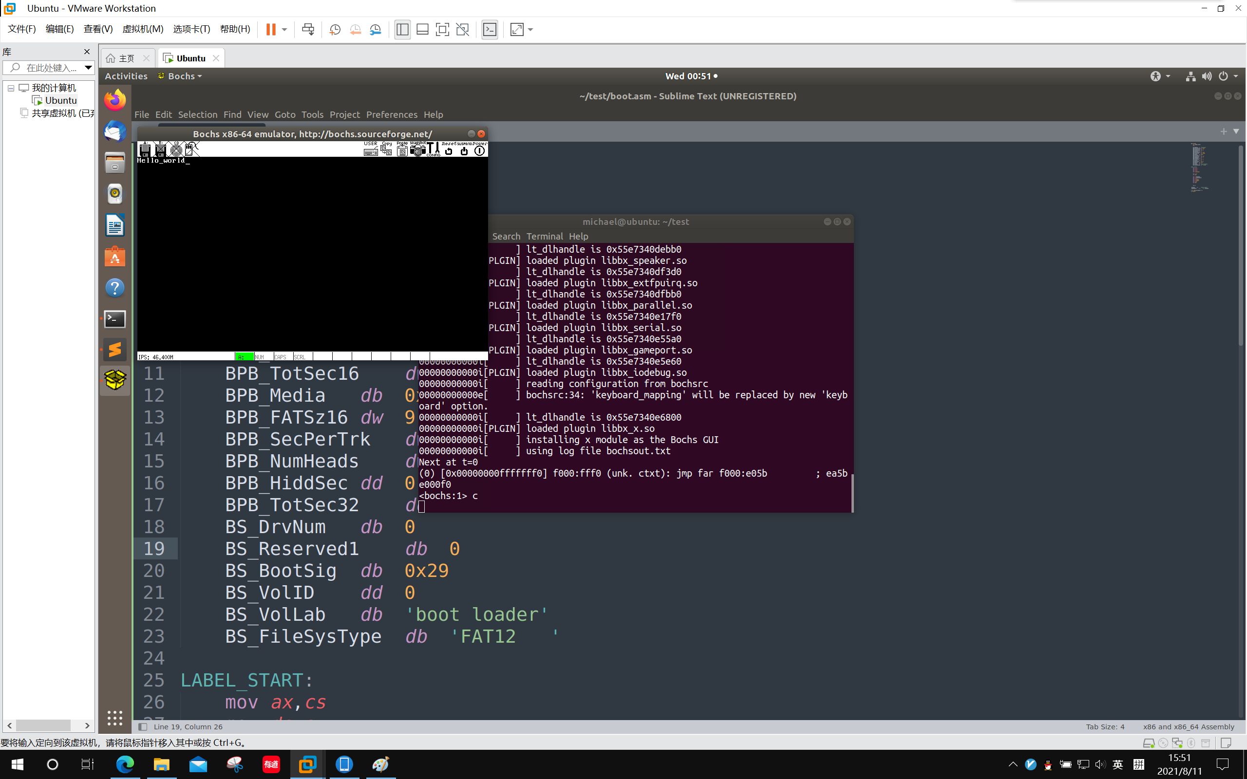Viewport: 1247px width, 779px height.
Task: Toggle VMware console view button
Action: pos(490,29)
